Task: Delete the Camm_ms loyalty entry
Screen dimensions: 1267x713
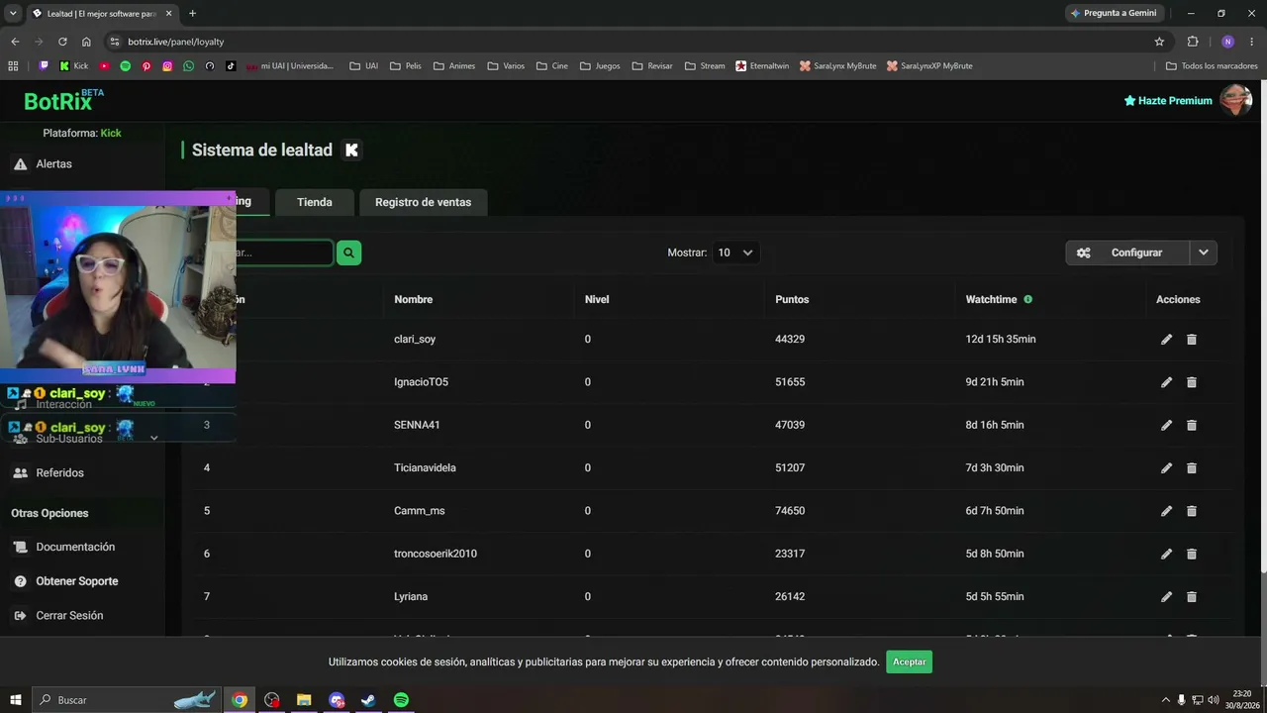Action: click(1191, 511)
